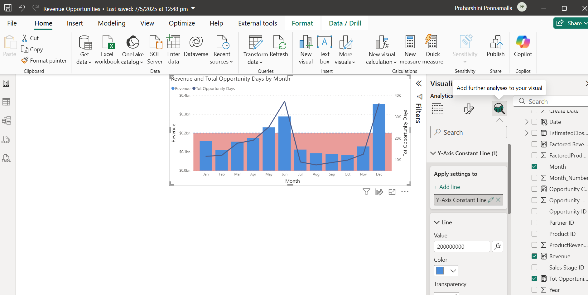This screenshot has height=295, width=588.
Task: Check the Sales Stage ID checkbox
Action: click(534, 267)
